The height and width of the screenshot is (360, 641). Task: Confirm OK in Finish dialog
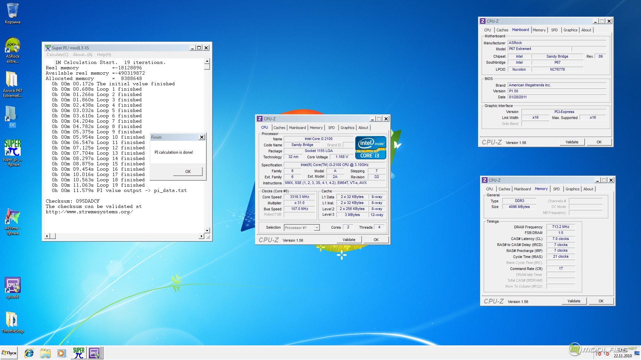pyautogui.click(x=188, y=171)
